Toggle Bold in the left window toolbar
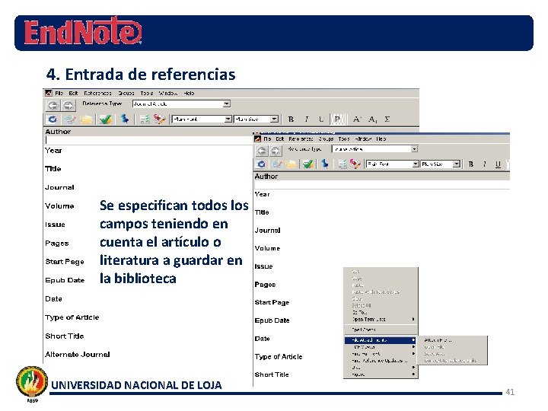The image size is (548, 411). click(x=291, y=119)
